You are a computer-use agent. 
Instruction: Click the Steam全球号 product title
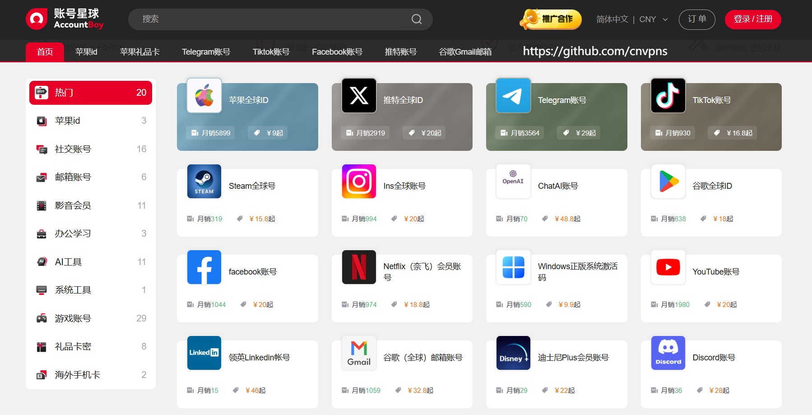pos(252,186)
